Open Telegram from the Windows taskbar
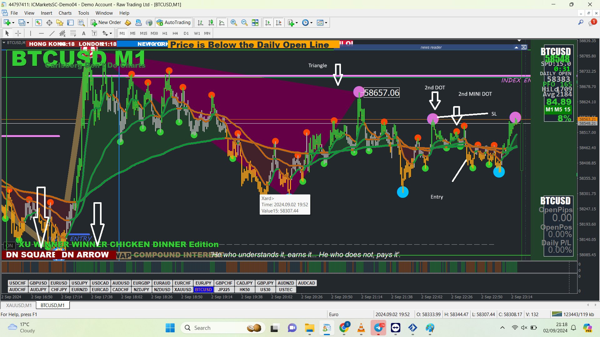 point(378,328)
